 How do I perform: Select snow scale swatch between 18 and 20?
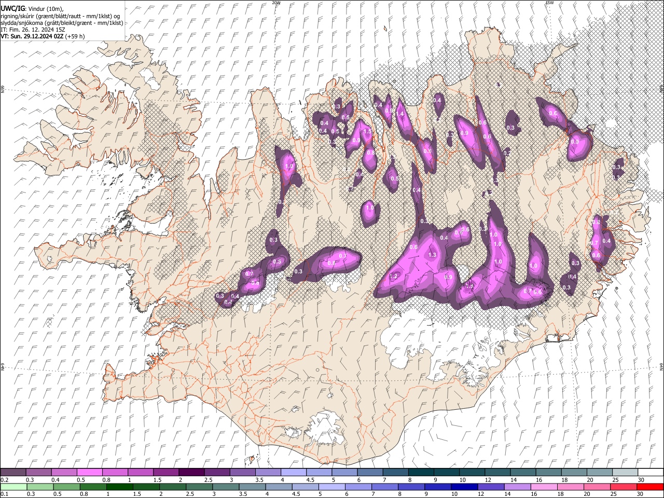(574, 472)
